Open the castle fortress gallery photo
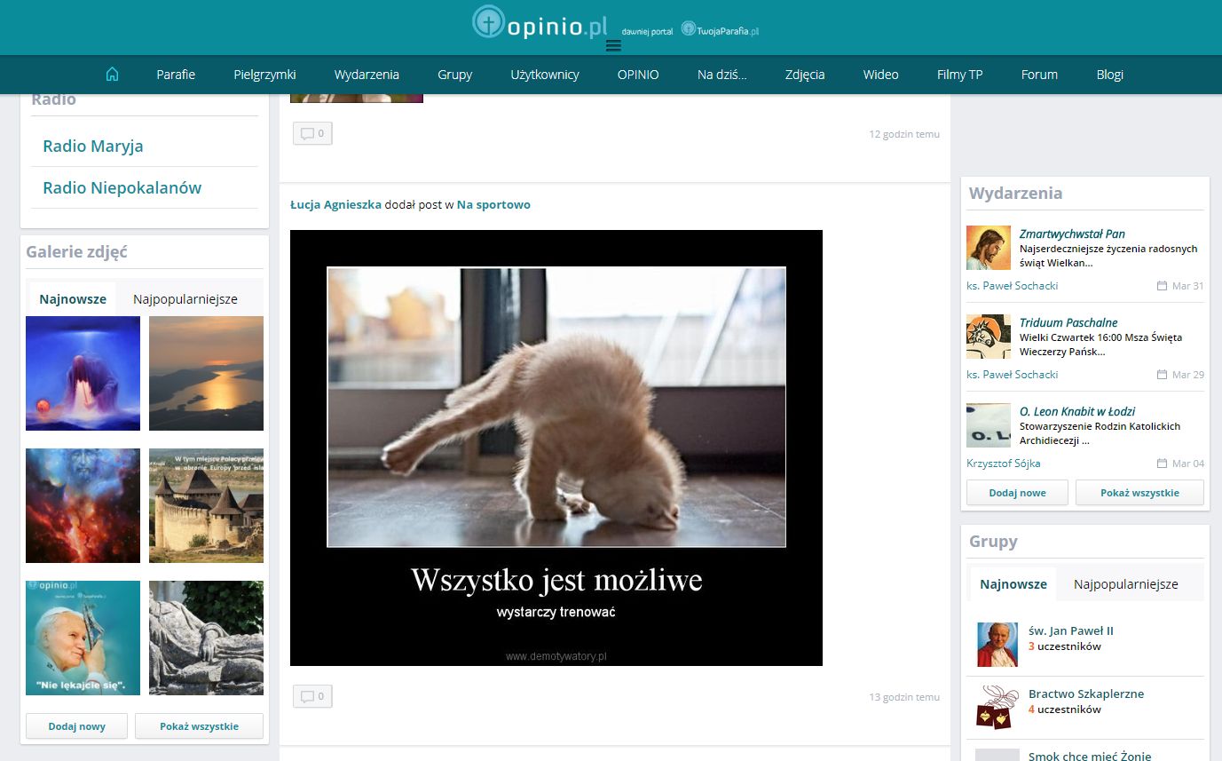Screen dimensions: 1222x761 [x=206, y=505]
